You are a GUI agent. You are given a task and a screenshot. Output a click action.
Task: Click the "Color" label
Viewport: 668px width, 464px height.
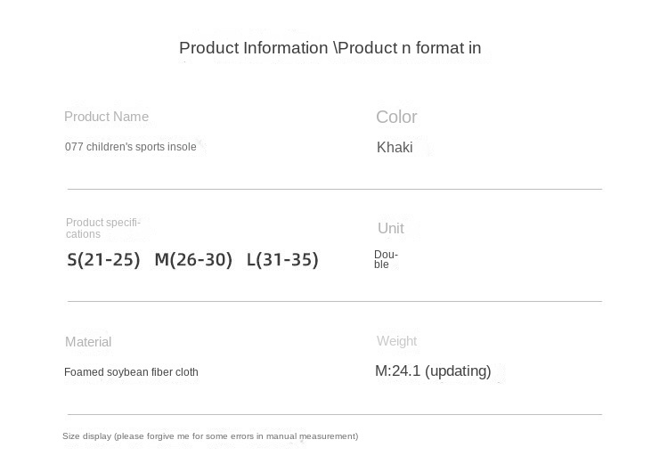(396, 117)
